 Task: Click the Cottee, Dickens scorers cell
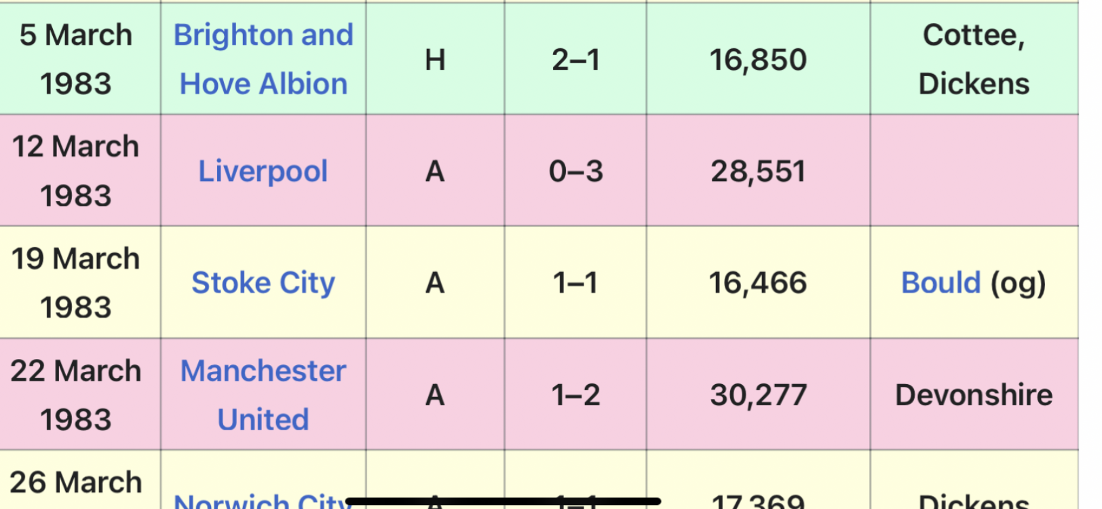[974, 59]
